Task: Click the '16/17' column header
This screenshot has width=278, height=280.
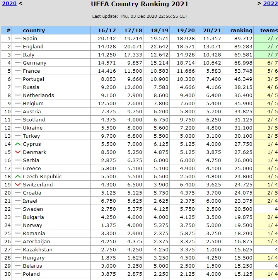Action: point(104,30)
